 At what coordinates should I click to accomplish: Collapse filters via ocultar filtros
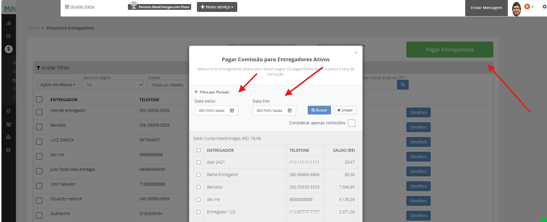pyautogui.click(x=53, y=68)
